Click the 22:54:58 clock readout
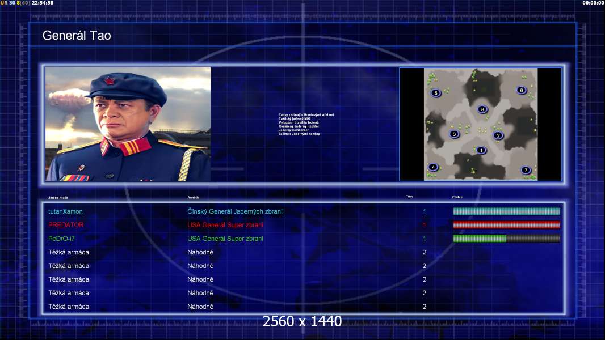This screenshot has height=340, width=605. pyautogui.click(x=43, y=3)
